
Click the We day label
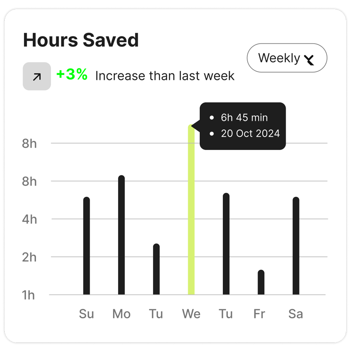coord(191,314)
